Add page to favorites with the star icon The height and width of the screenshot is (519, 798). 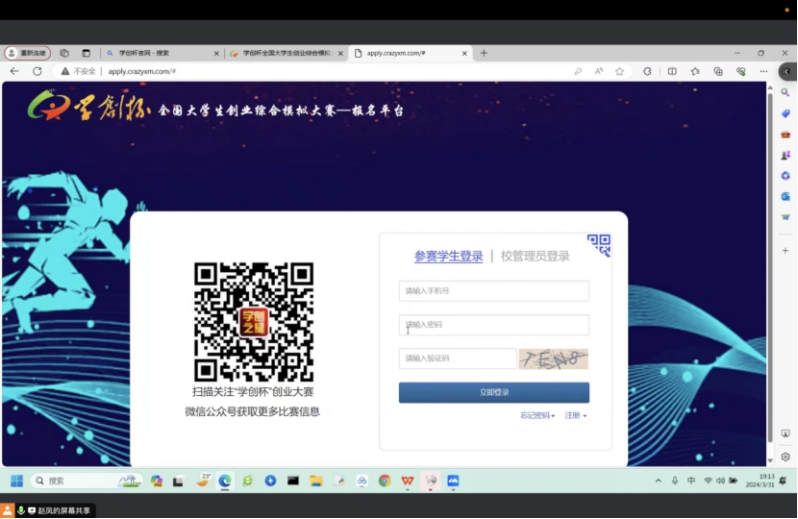619,71
